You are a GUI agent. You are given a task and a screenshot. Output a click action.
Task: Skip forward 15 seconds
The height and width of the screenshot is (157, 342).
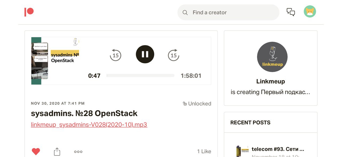point(173,55)
